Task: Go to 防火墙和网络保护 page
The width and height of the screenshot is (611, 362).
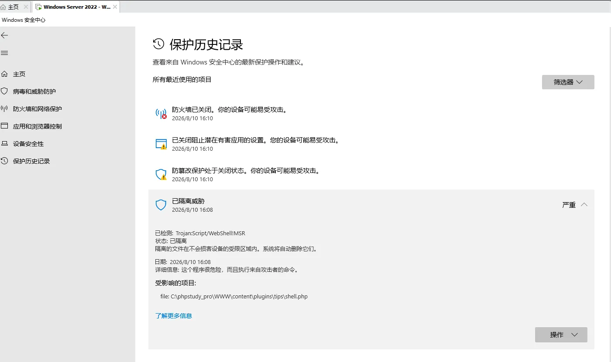Action: click(38, 109)
